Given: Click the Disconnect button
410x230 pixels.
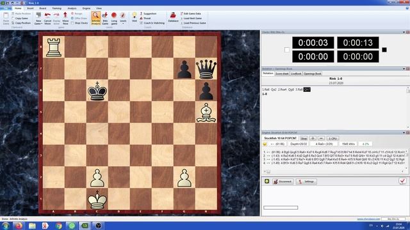Looking at the screenshot, I should click(283, 181).
